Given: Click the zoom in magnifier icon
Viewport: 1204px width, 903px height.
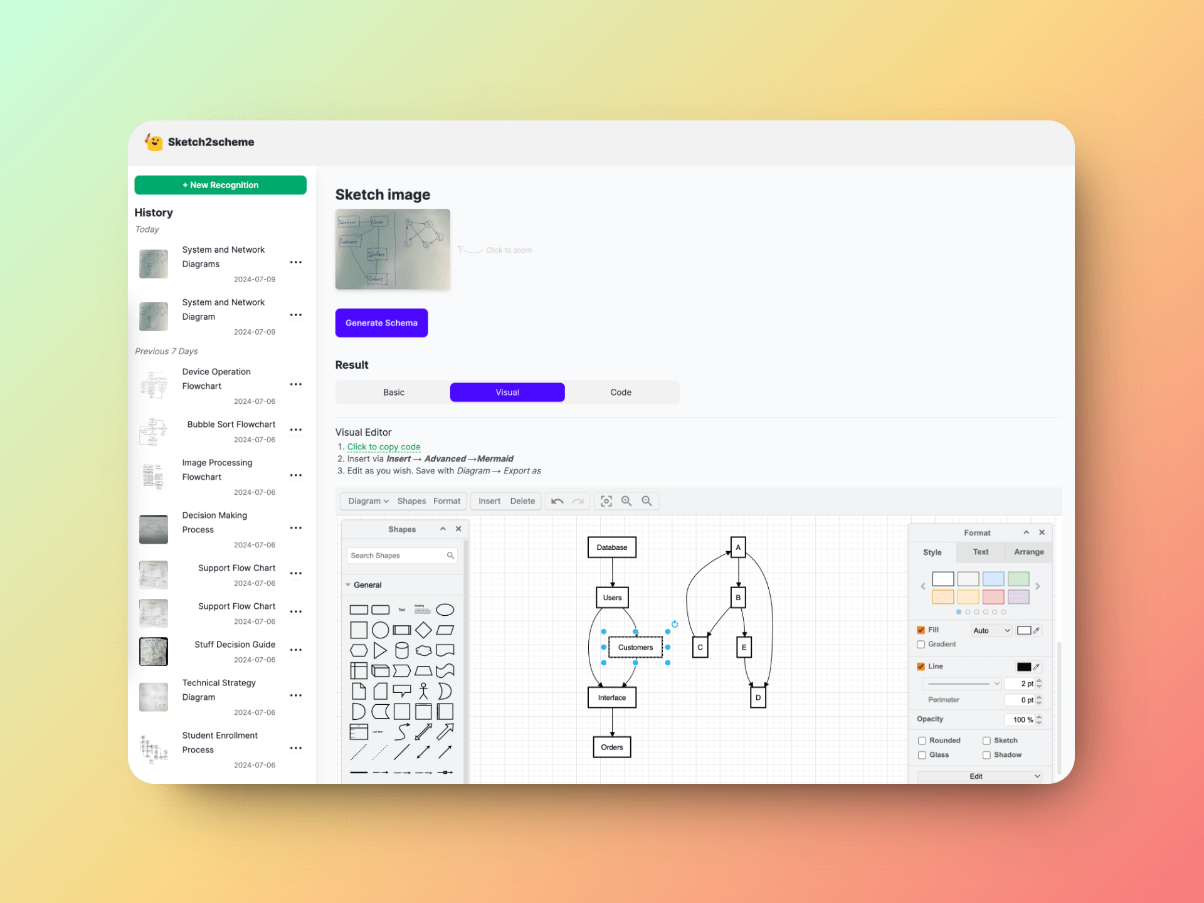Looking at the screenshot, I should click(x=626, y=501).
